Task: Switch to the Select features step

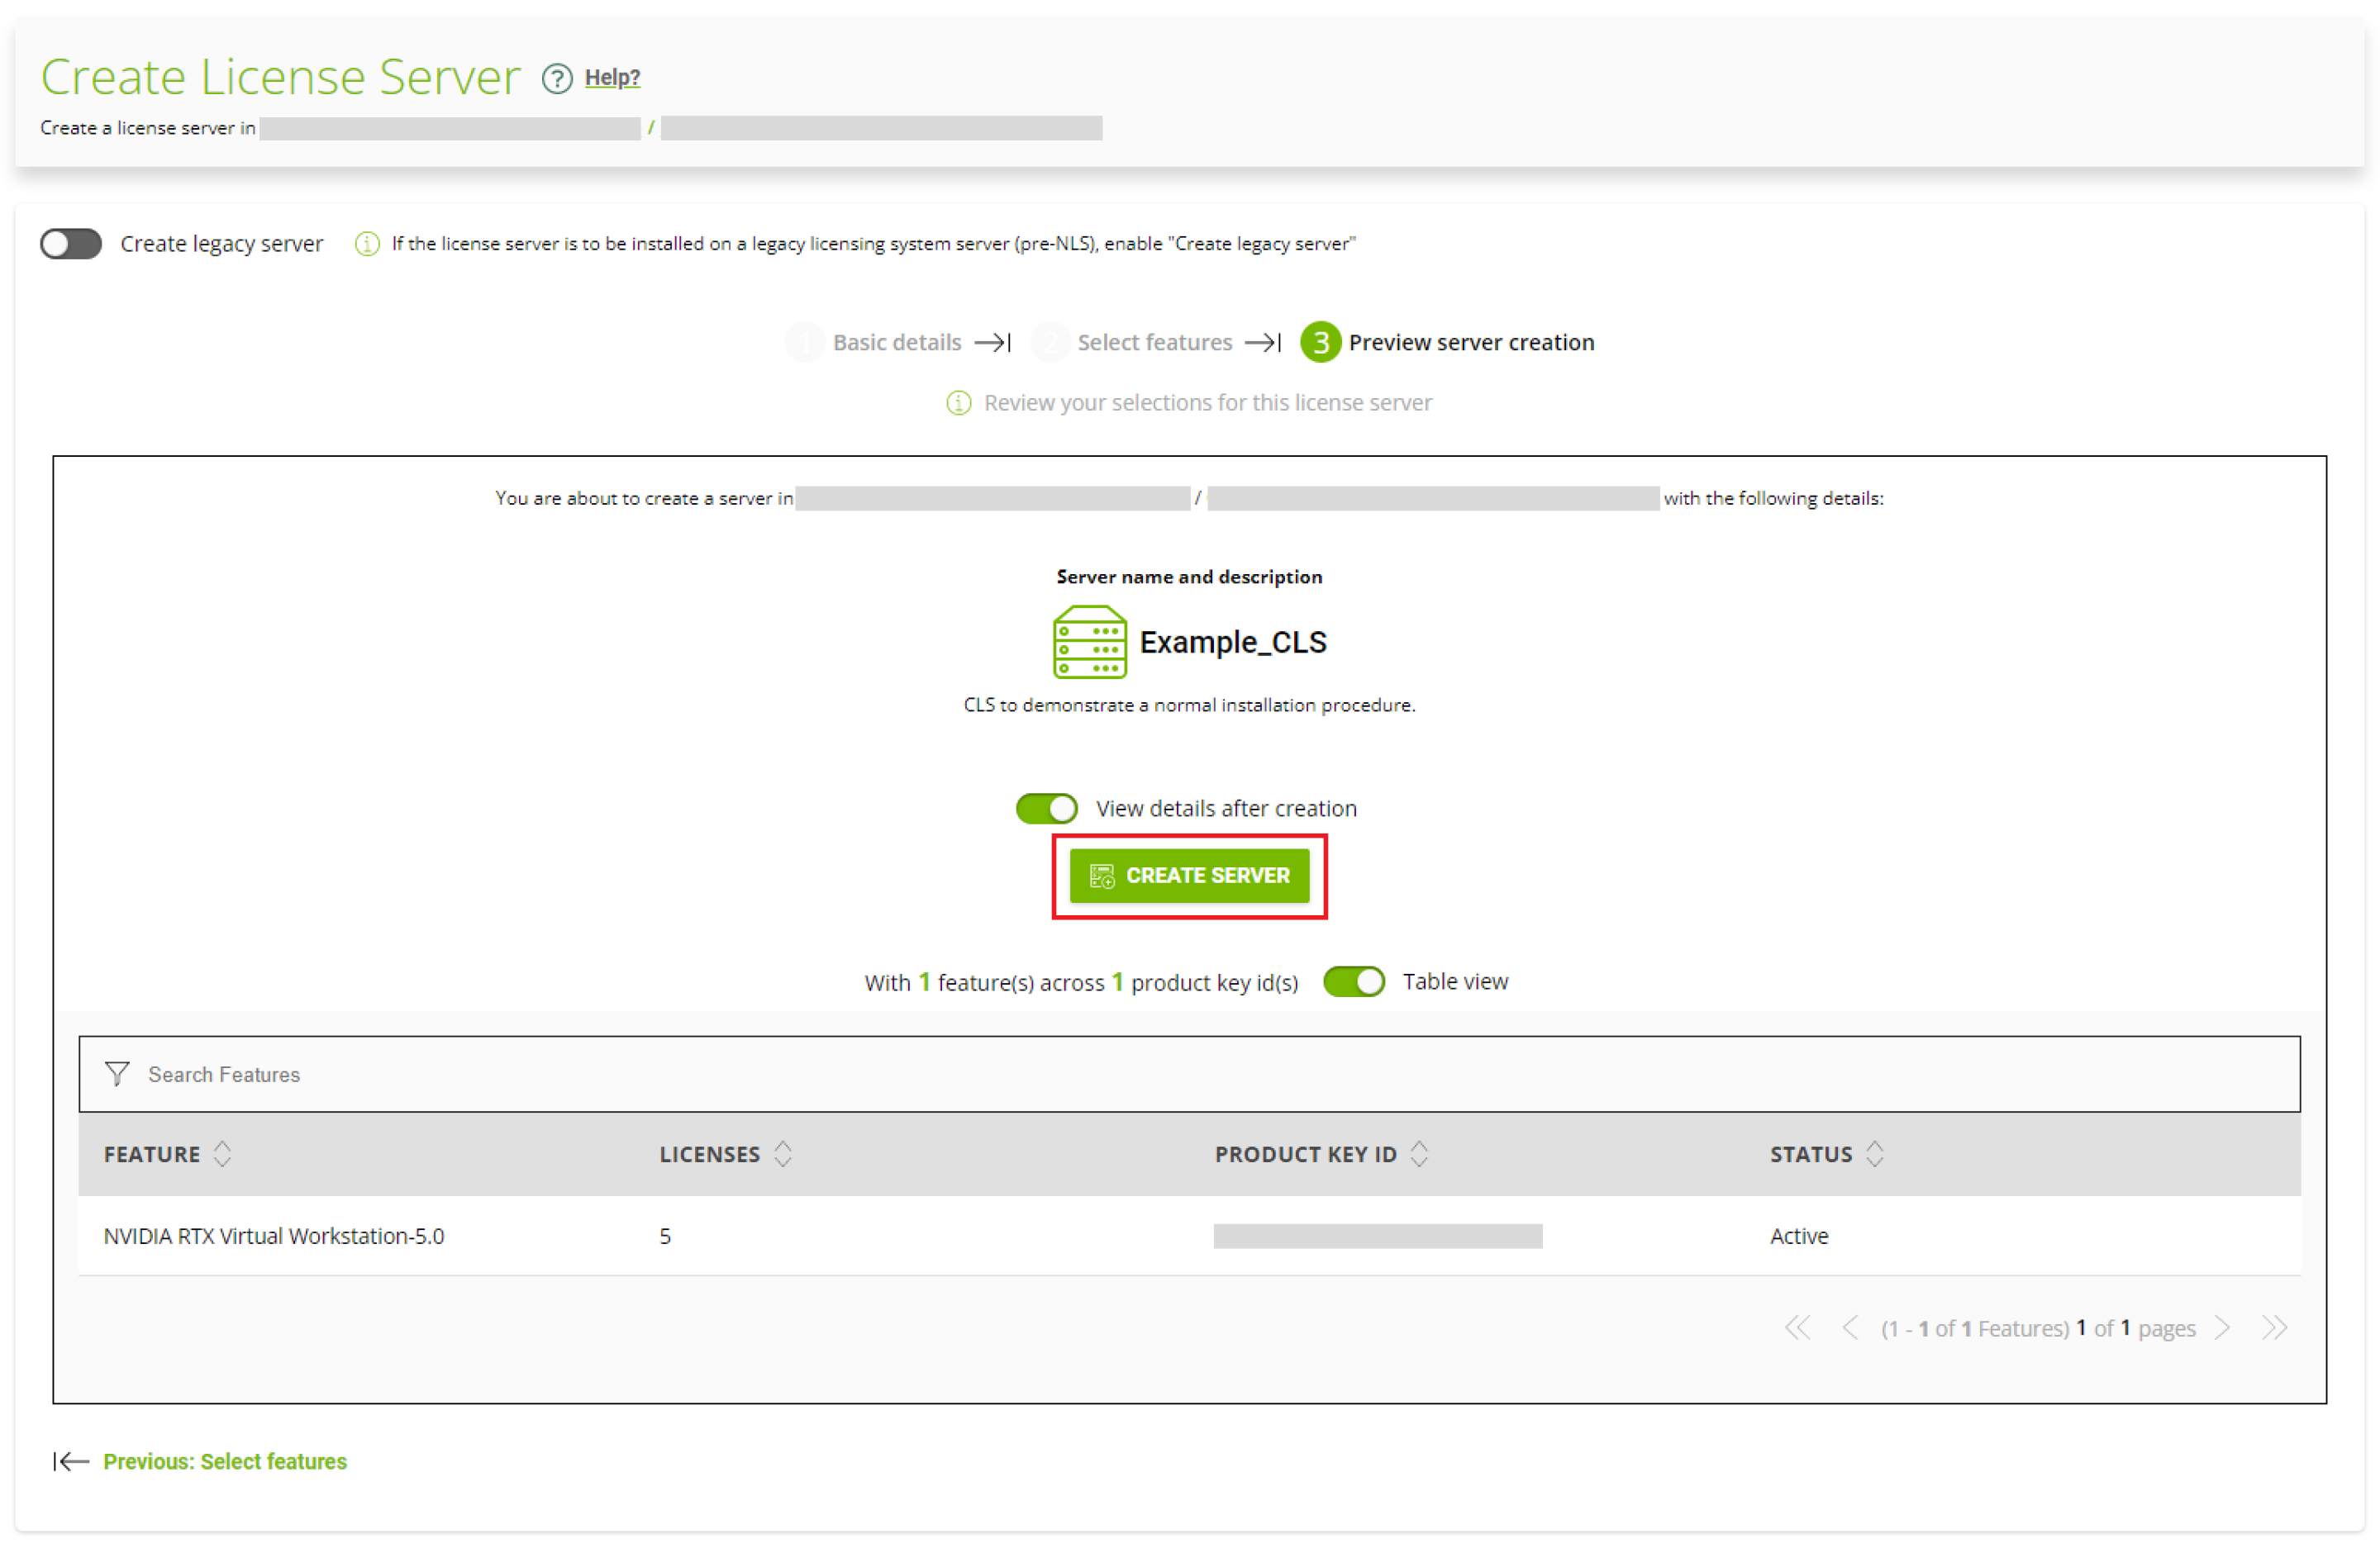Action: click(x=1155, y=342)
